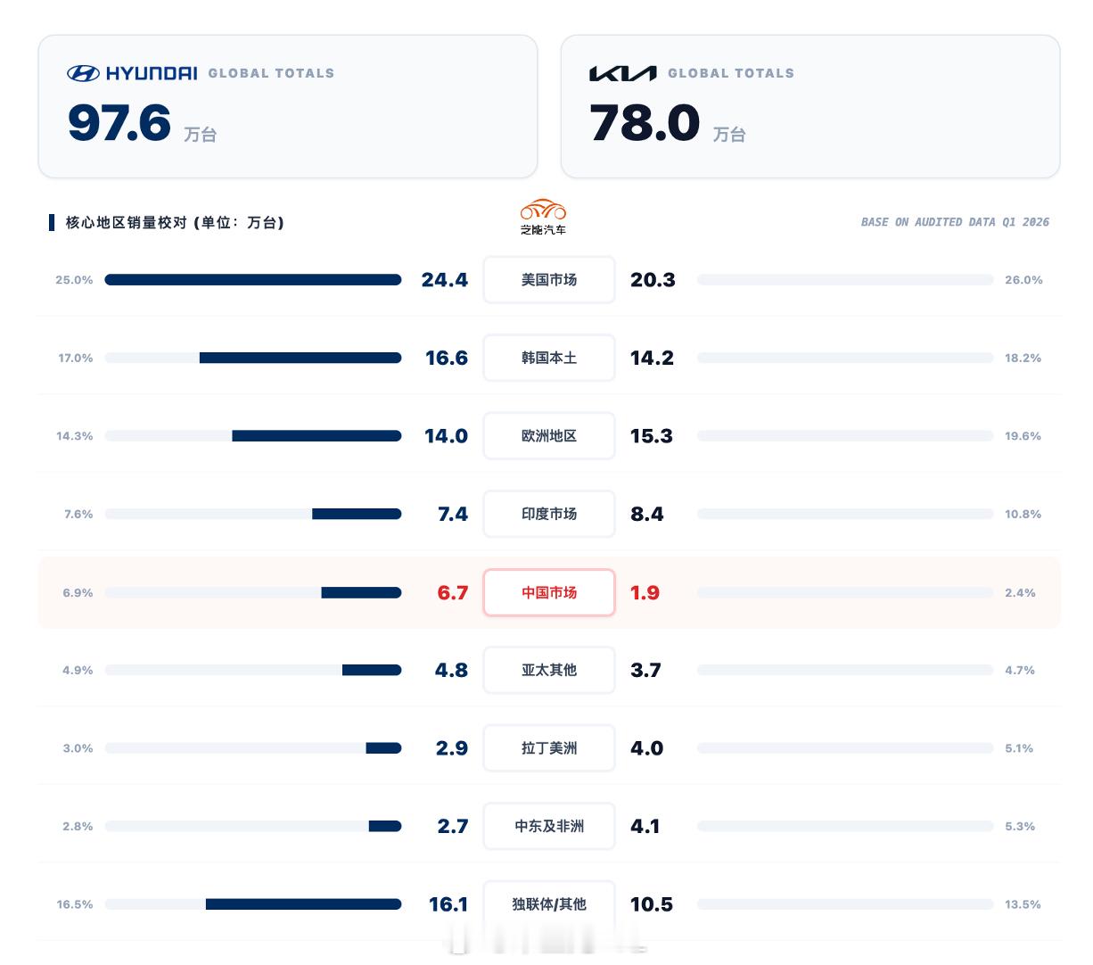Click the Kia Middle East value 4.1

click(x=645, y=826)
